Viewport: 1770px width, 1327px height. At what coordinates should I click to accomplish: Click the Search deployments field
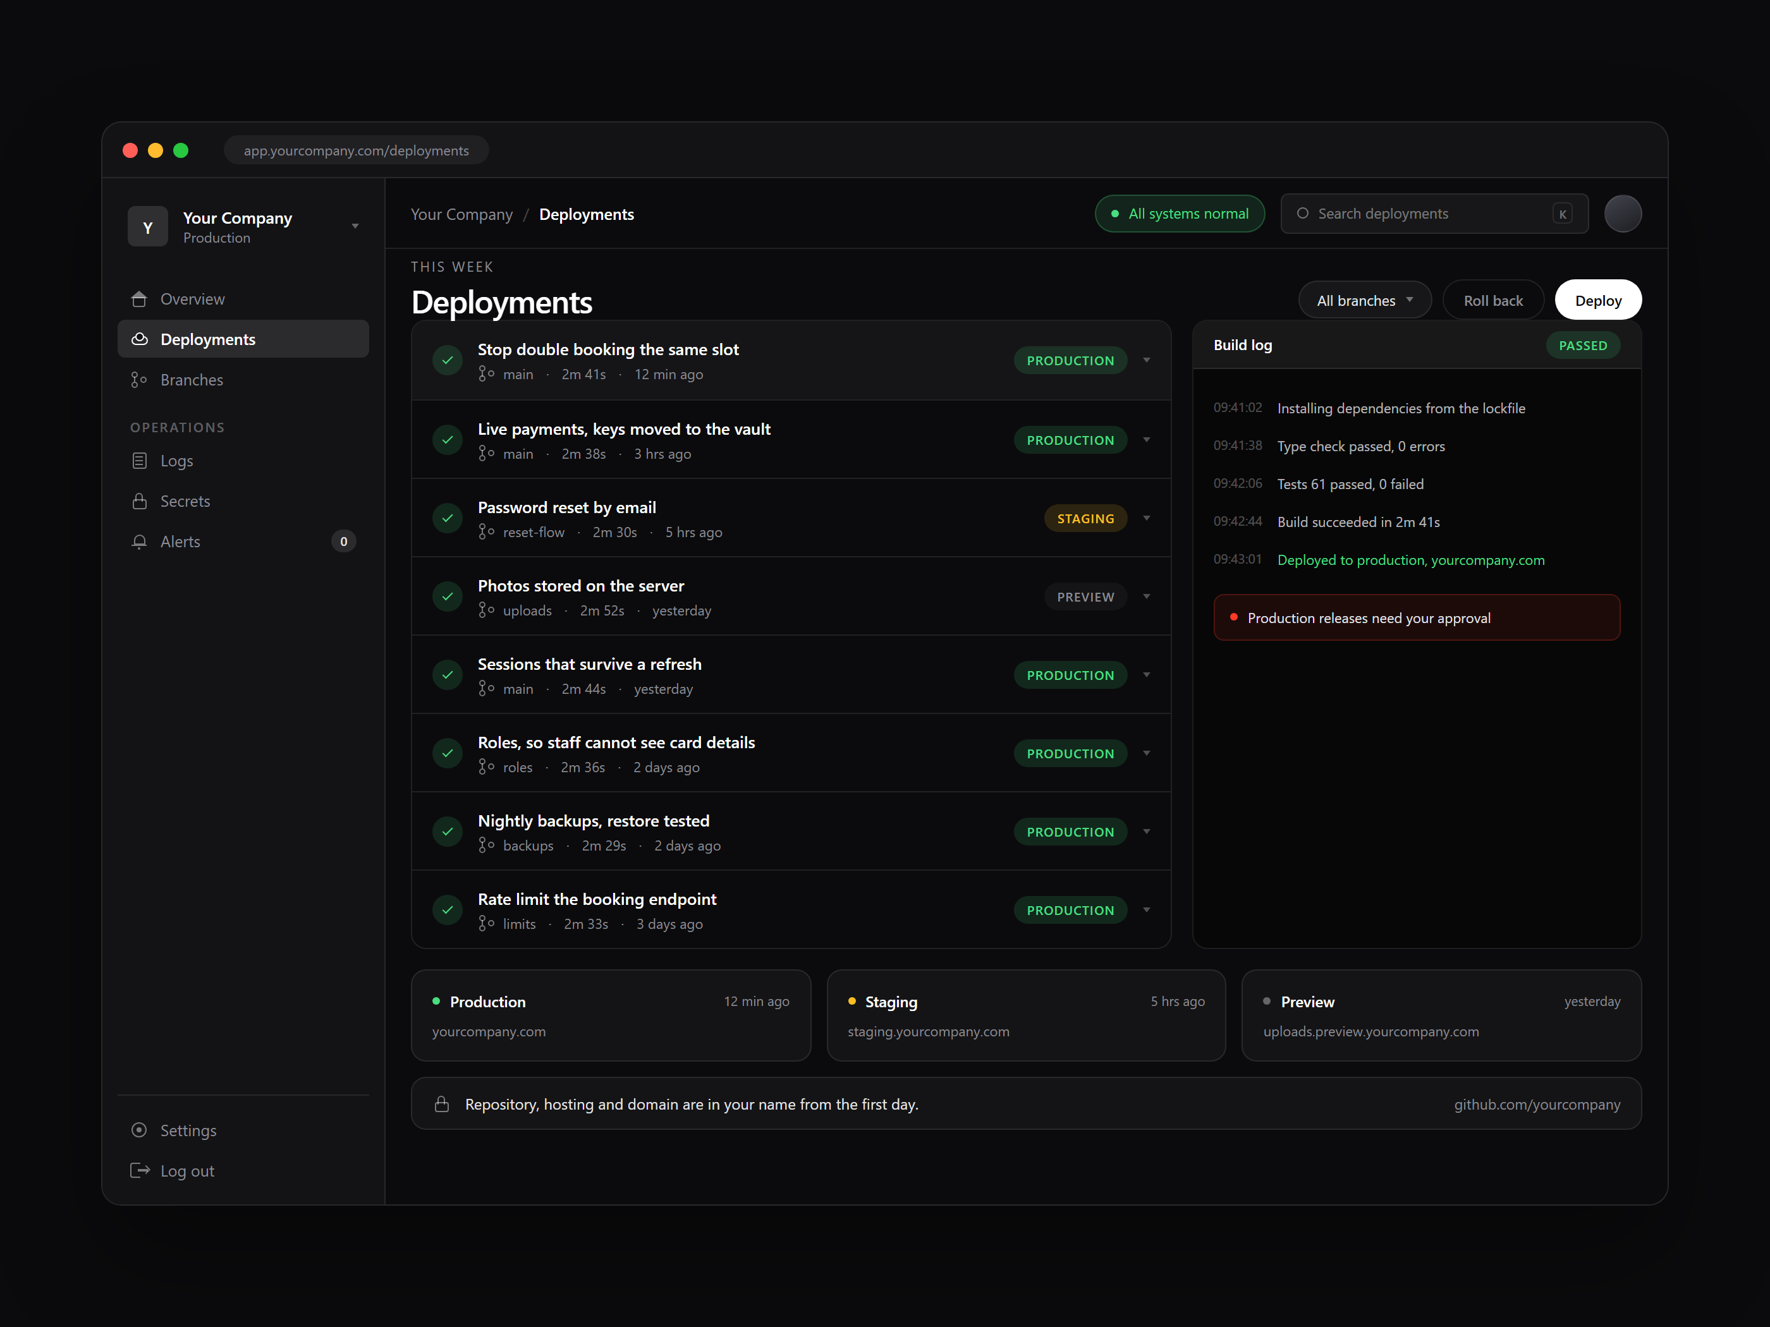(x=1434, y=214)
